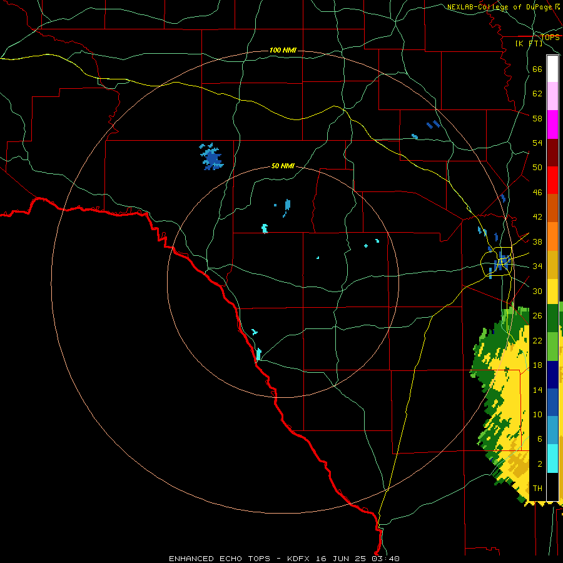The image size is (563, 563).
Task: Click the '16 JUN 25 03:40' timestamp
Action: [x=359, y=559]
